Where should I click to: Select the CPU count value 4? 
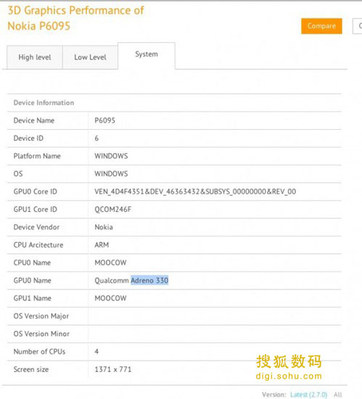(96, 352)
